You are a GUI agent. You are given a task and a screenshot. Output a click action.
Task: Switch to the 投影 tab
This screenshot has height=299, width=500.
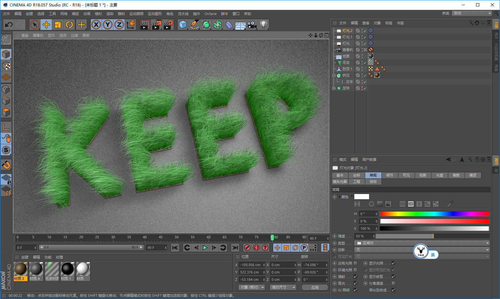[x=423, y=175]
